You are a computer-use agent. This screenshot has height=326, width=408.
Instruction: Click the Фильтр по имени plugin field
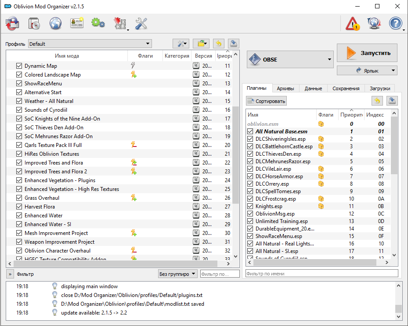tap(322, 274)
